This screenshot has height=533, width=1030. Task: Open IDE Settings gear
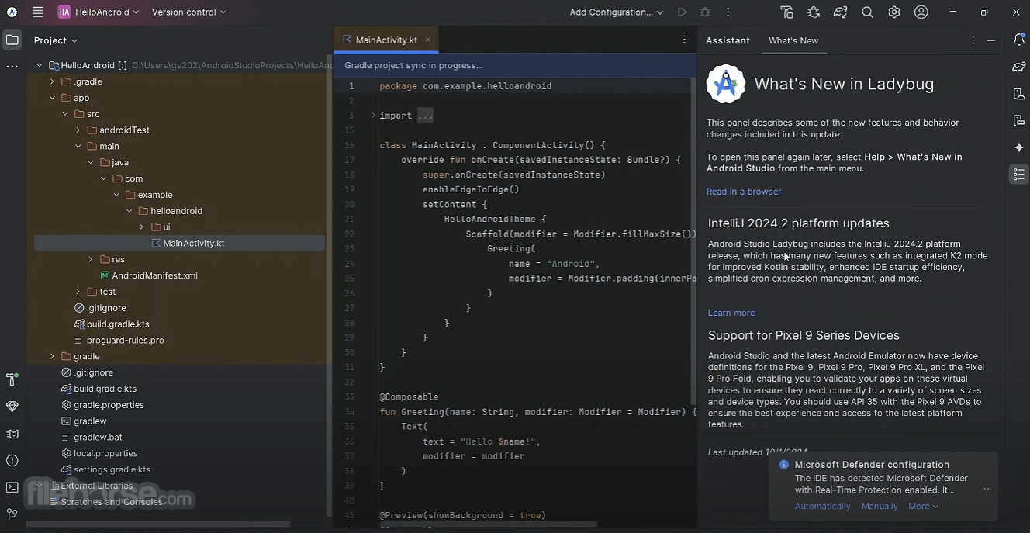tap(894, 12)
